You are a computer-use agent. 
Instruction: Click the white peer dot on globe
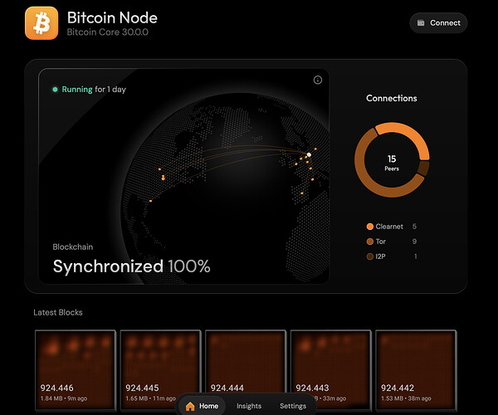click(308, 155)
